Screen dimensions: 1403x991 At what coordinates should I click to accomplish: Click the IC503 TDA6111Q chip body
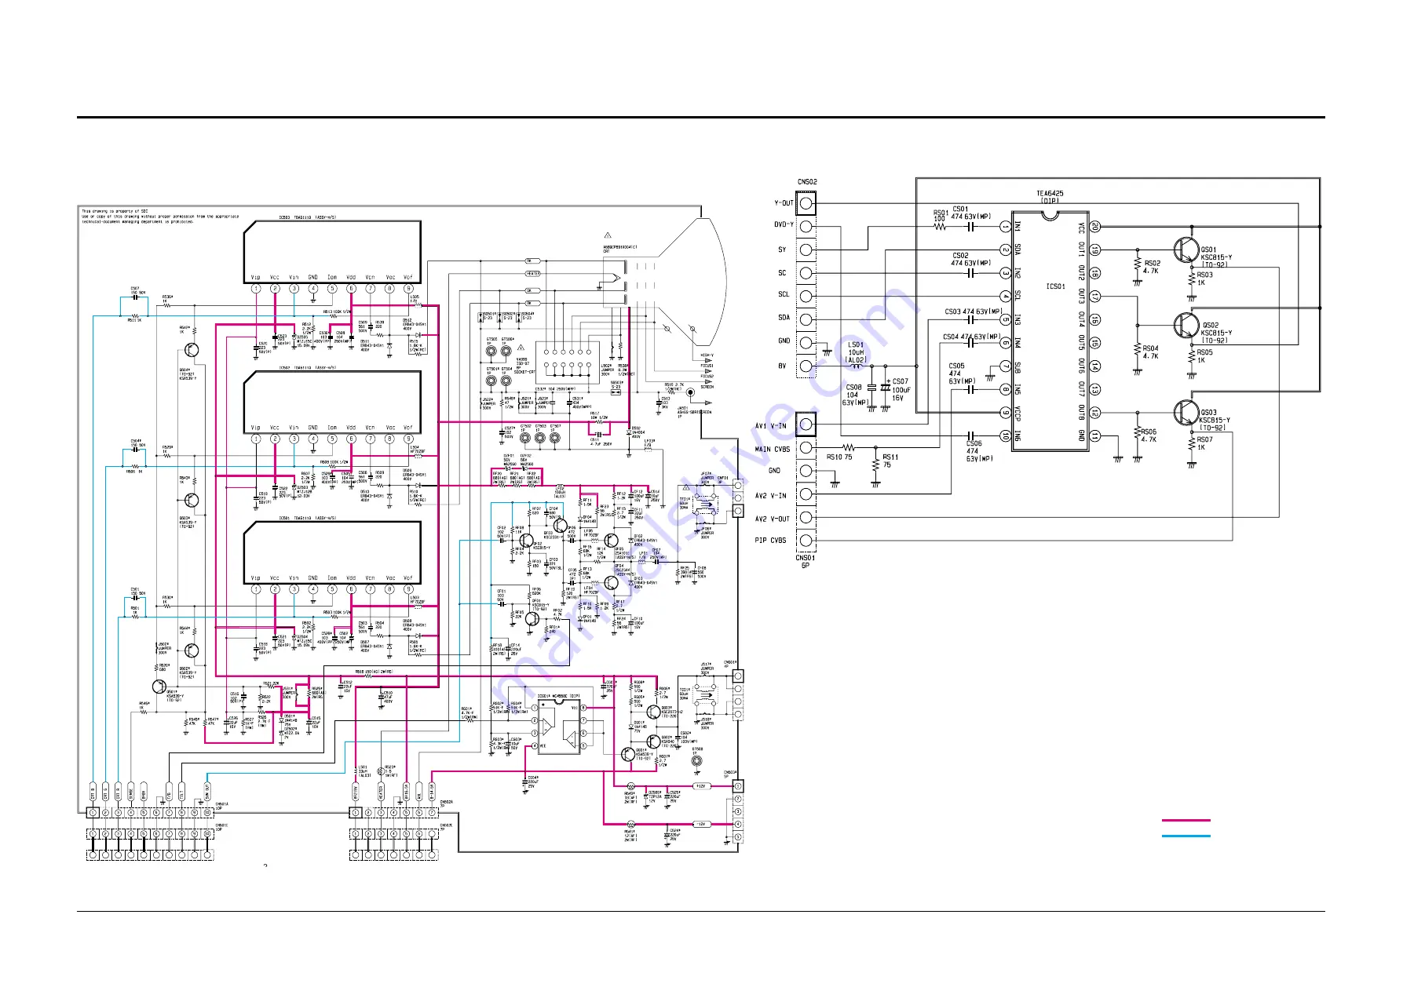click(x=332, y=252)
